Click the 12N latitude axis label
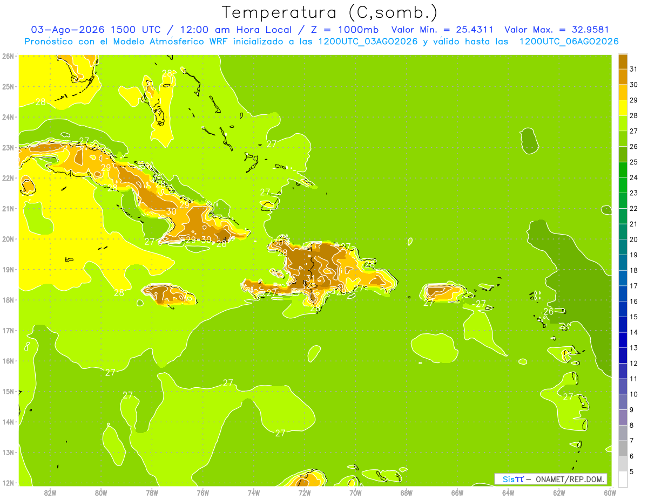Image resolution: width=648 pixels, height=500 pixels. (8, 483)
